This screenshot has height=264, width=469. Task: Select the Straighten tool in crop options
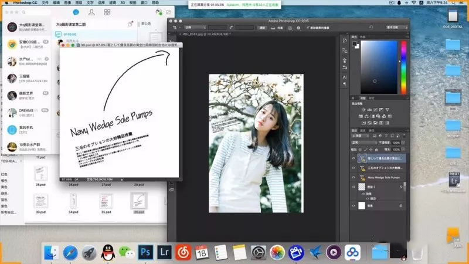pos(273,28)
